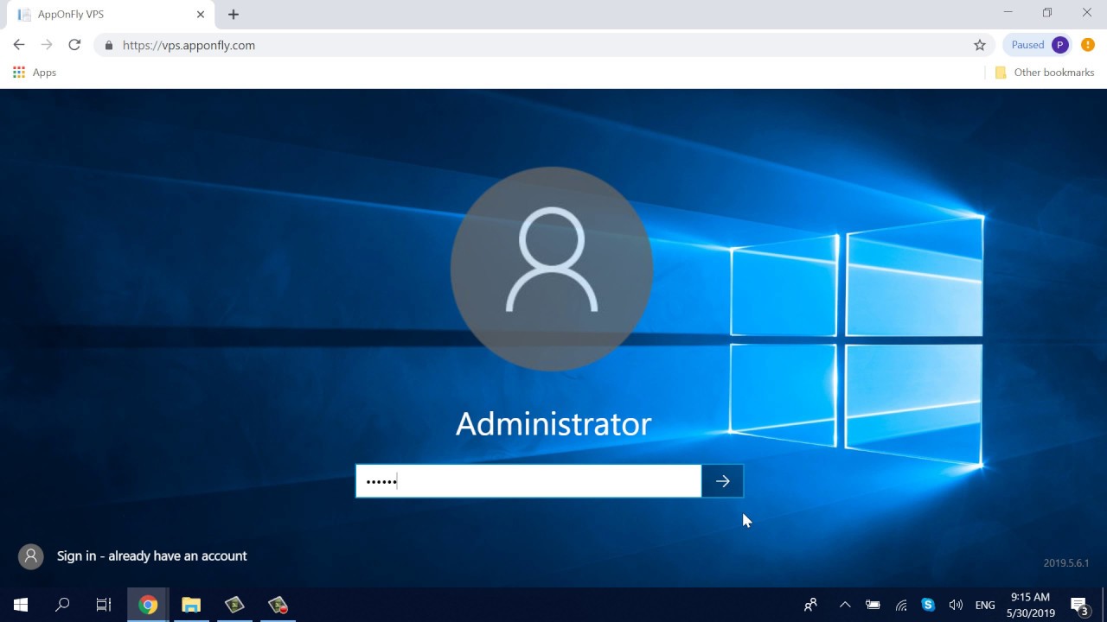Click Chrome icon in taskbar
The image size is (1107, 622).
point(148,605)
